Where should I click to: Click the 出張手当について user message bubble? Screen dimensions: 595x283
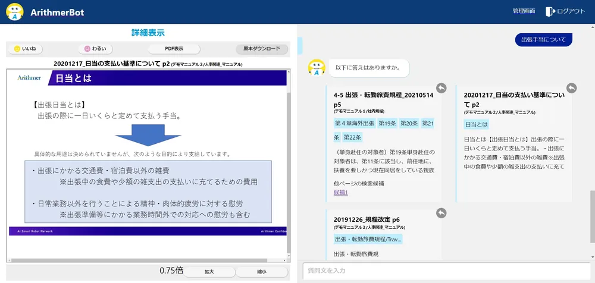pos(543,39)
